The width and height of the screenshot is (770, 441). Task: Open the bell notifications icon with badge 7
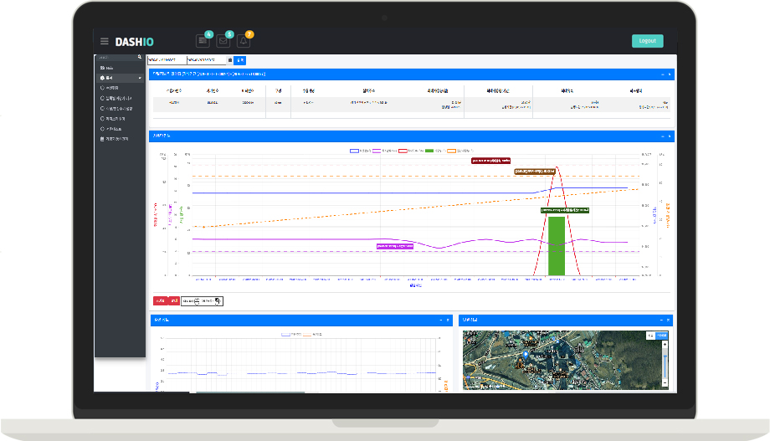click(x=244, y=41)
